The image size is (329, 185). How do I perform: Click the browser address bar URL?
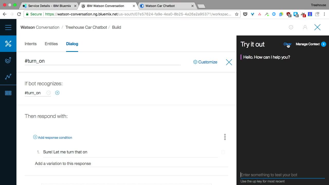coord(138,14)
